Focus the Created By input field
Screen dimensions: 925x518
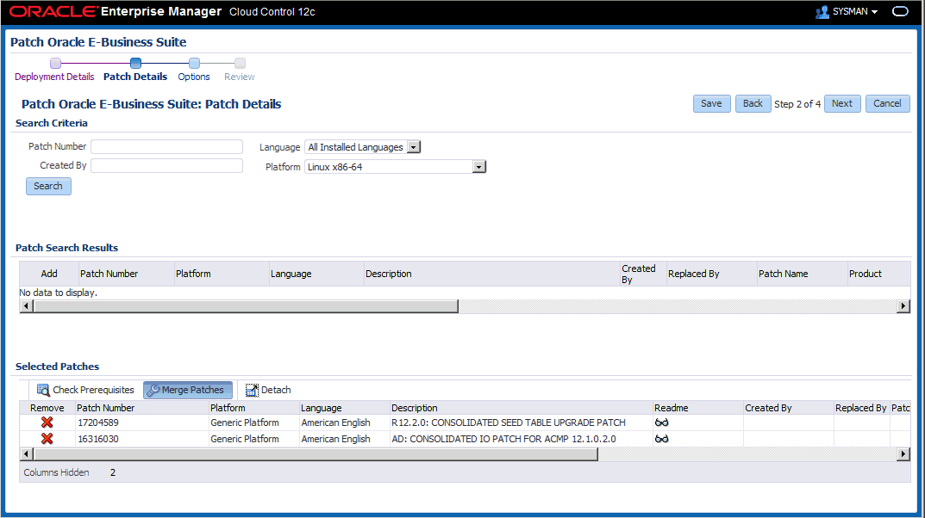pos(167,165)
